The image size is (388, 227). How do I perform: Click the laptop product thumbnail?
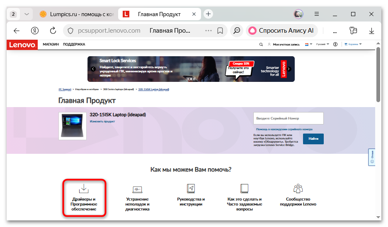click(x=73, y=126)
